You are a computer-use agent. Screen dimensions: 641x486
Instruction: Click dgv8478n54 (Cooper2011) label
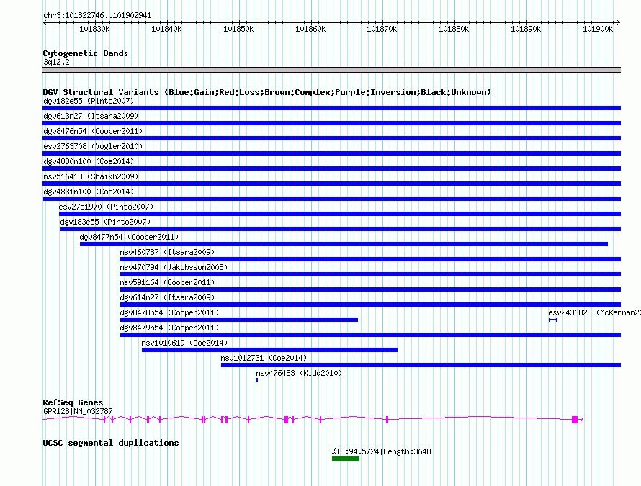(x=170, y=312)
